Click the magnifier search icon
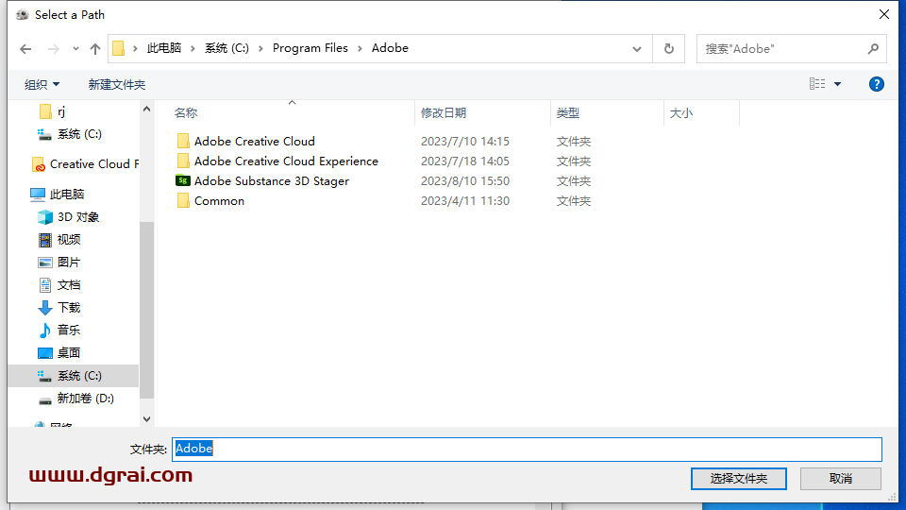Viewport: 906px width, 510px height. pos(873,49)
